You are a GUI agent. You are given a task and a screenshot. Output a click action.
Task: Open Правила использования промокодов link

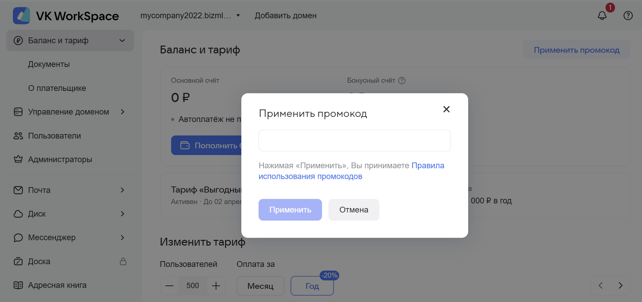click(310, 176)
